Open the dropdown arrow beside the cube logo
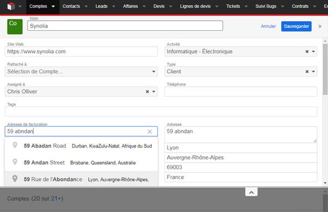 pyautogui.click(x=20, y=7)
